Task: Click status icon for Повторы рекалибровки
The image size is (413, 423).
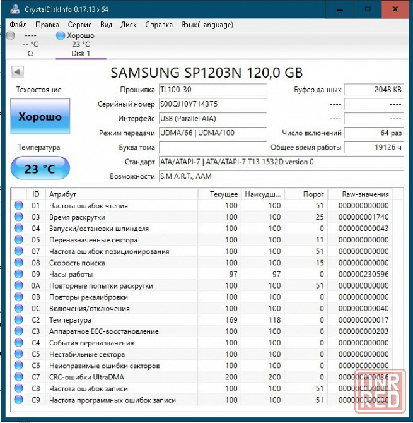Action: coord(18,297)
